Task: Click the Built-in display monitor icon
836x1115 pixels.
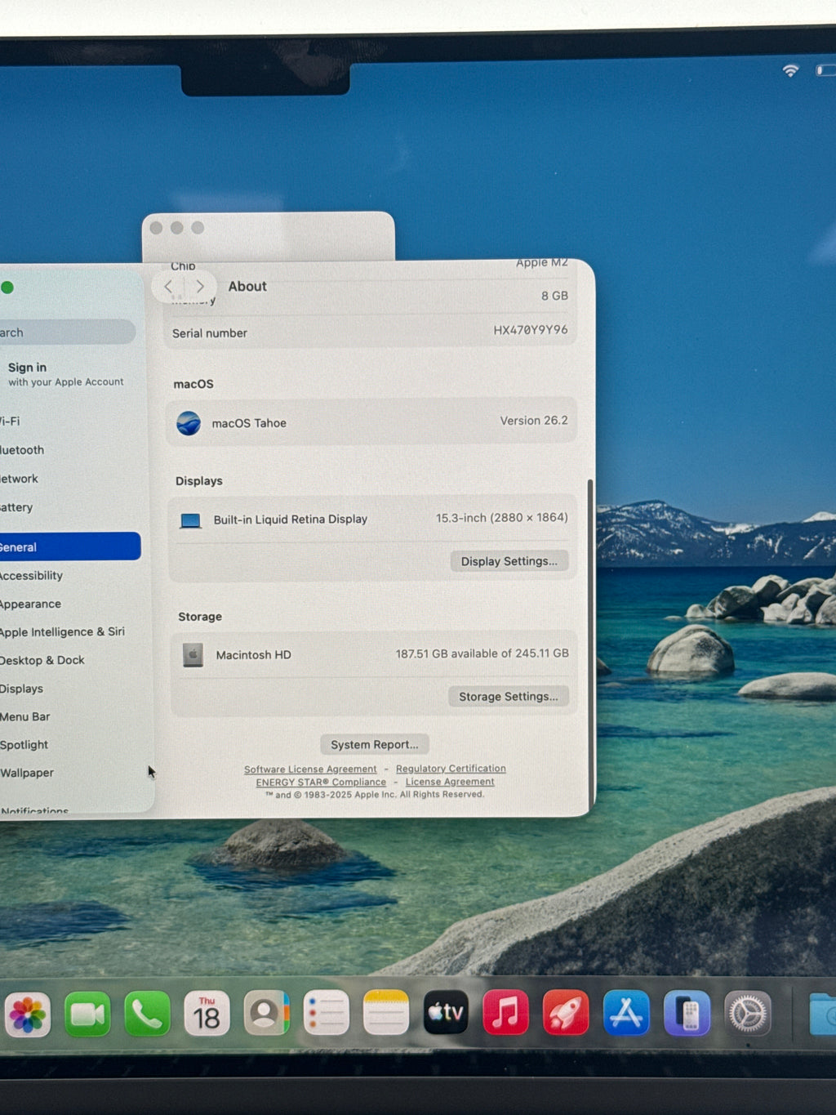Action: tap(191, 520)
